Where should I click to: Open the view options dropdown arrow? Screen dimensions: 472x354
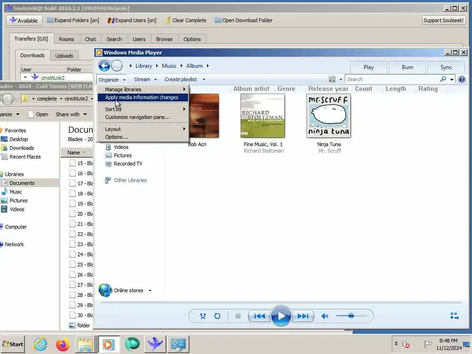341,79
